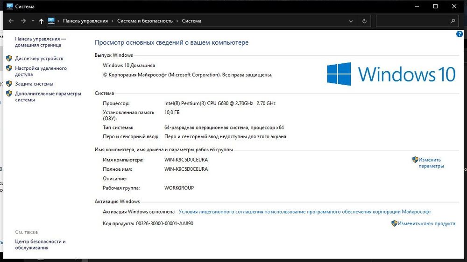The image size is (467, 262).
Task: Click shield icon beside 'Дополнительные параметры системы'
Action: [9, 94]
